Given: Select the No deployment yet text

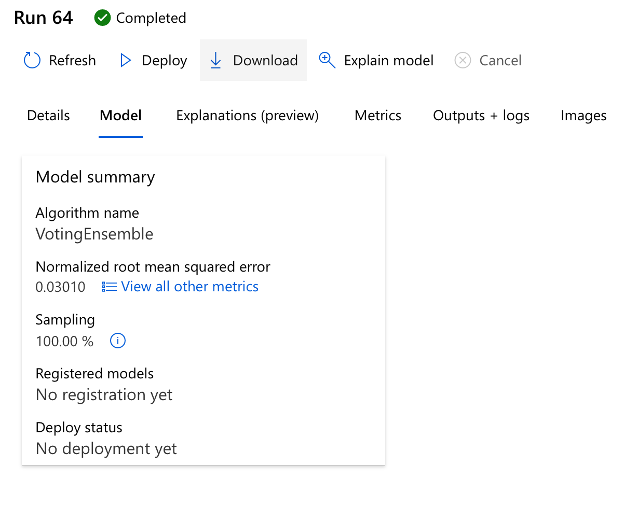Looking at the screenshot, I should tap(106, 449).
